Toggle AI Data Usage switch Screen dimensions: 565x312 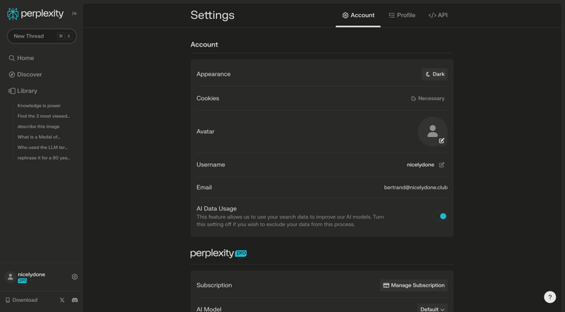click(x=440, y=216)
